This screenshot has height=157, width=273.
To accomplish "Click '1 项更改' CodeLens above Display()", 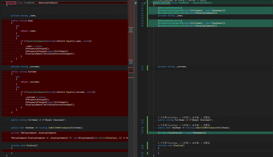I will (x=205, y=143).
